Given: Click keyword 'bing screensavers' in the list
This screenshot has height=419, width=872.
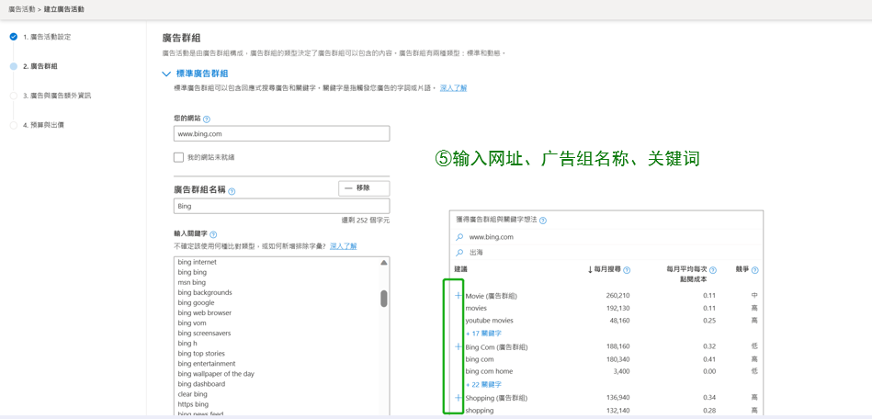Looking at the screenshot, I should (204, 333).
